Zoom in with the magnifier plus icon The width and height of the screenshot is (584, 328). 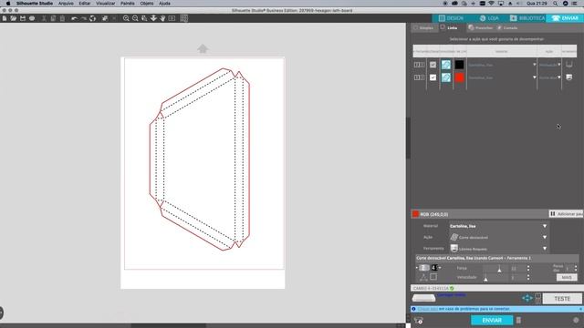tap(126, 18)
